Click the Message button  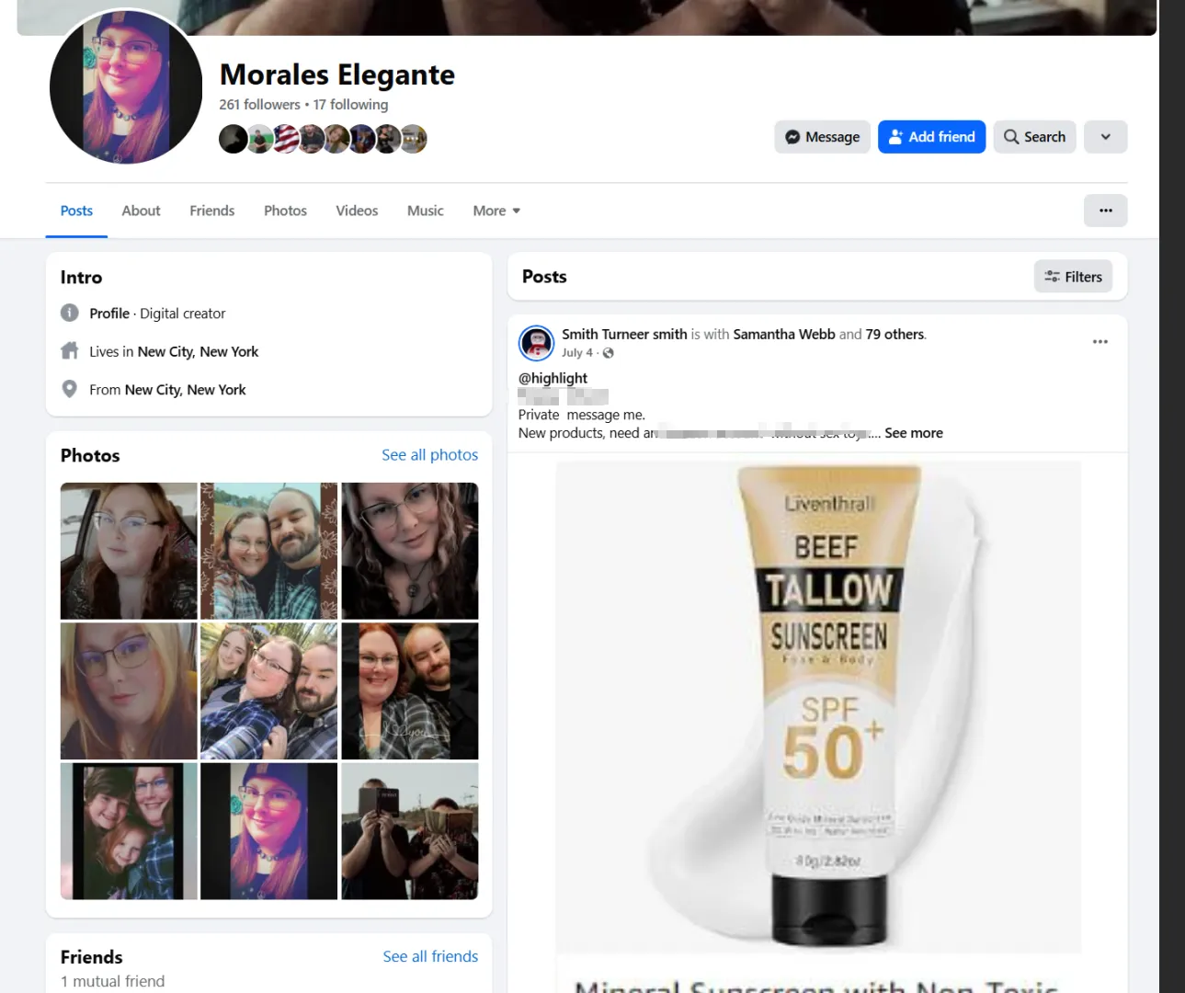(x=822, y=137)
